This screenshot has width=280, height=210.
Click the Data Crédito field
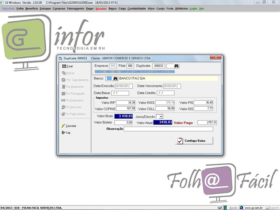166,93
